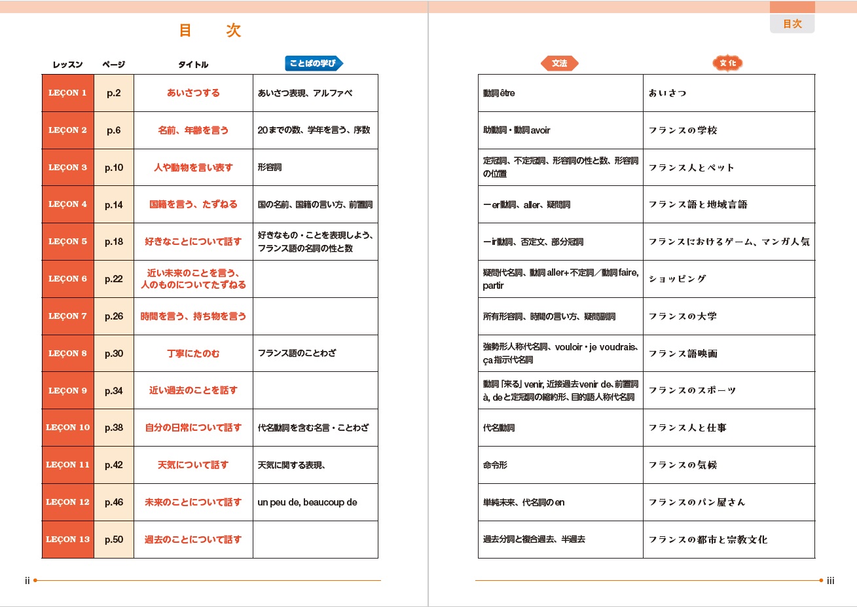Screen dimensions: 857x607
Task: Select the 動詞 être grammar cell
Action: [x=499, y=93]
